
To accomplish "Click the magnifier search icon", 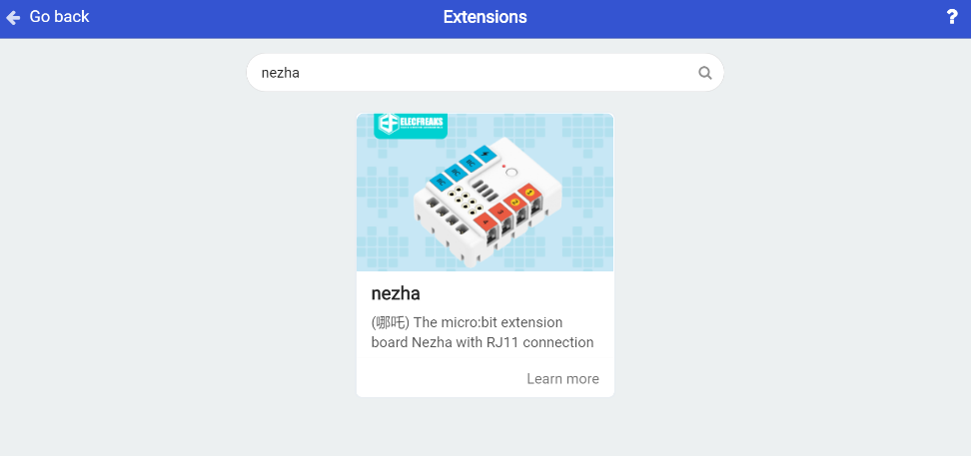I will point(704,73).
